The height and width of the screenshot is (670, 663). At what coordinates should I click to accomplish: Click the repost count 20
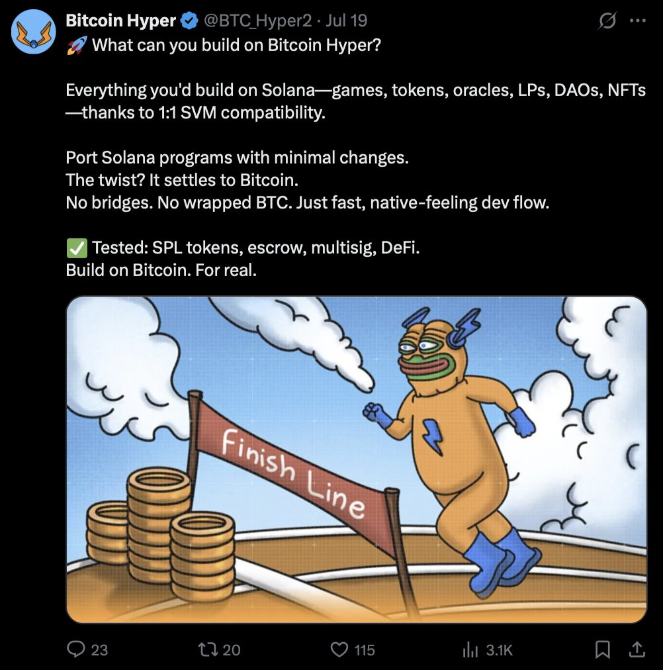click(x=232, y=650)
